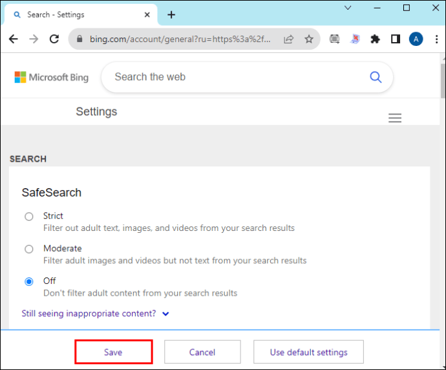
Task: Click the browser forward arrow
Action: pos(34,39)
